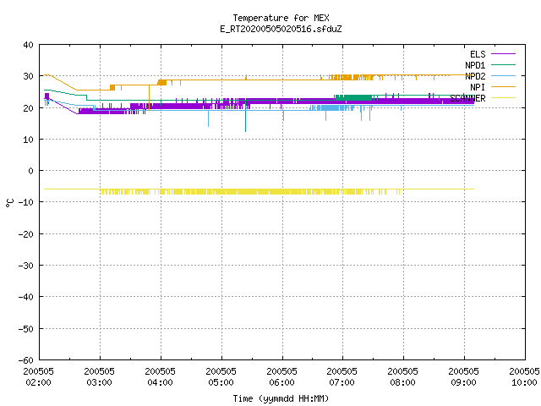The width and height of the screenshot is (541, 406).
Task: Click the y-axis label -40
Action: 26,297
